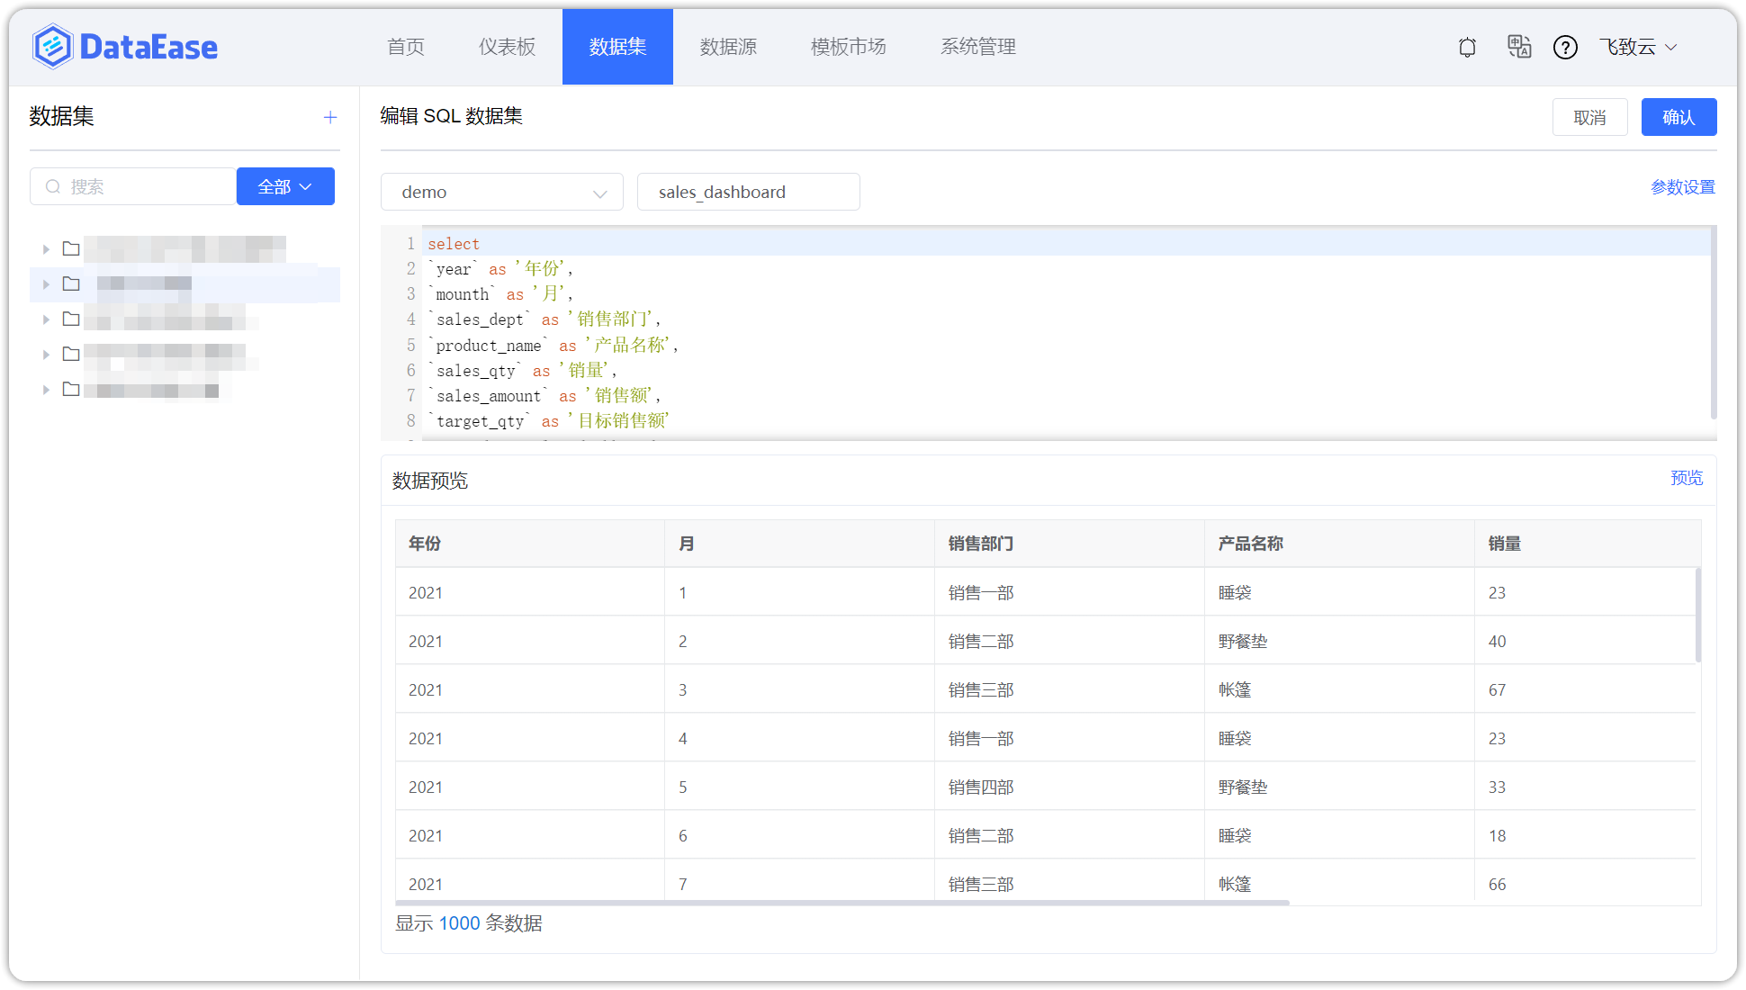The image size is (1746, 990).
Task: Click the search magnifier in the dataset panel
Action: point(53,186)
